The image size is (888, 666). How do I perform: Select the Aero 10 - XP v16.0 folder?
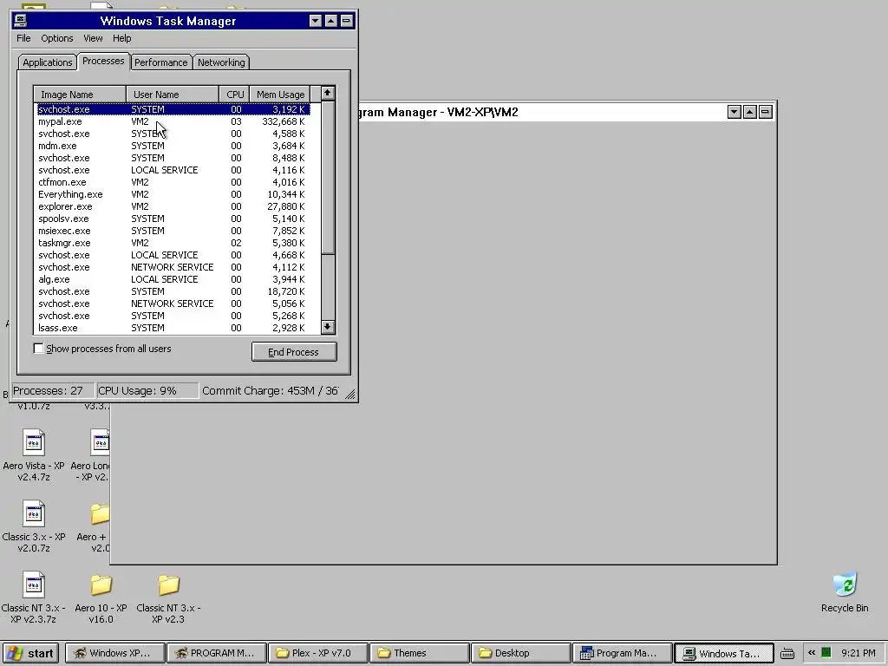101,597
